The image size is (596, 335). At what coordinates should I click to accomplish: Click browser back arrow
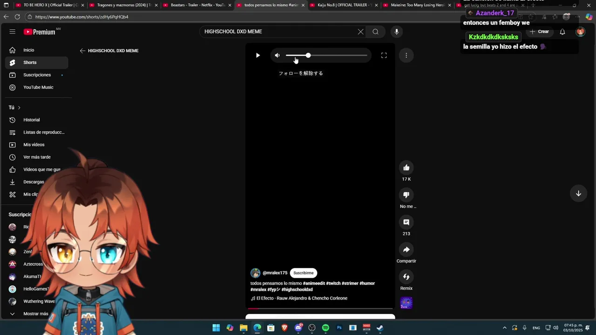(6, 17)
